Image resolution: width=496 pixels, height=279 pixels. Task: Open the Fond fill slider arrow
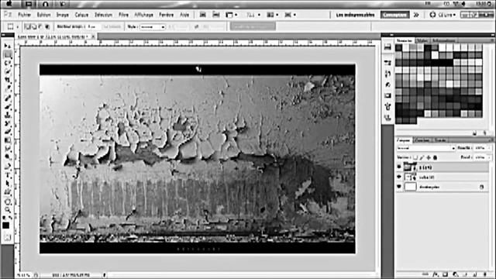pyautogui.click(x=489, y=157)
